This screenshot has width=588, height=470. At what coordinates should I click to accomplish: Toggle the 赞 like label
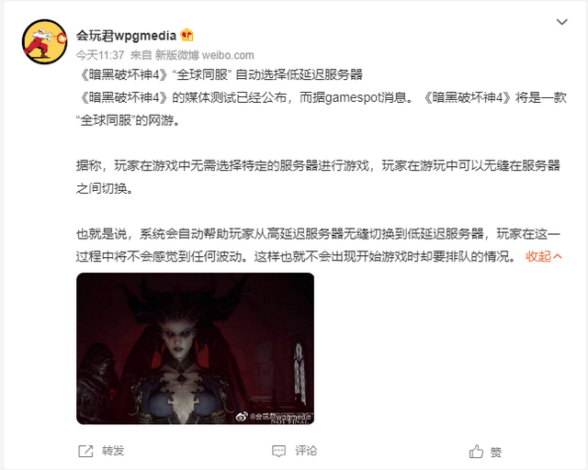pos(496,452)
